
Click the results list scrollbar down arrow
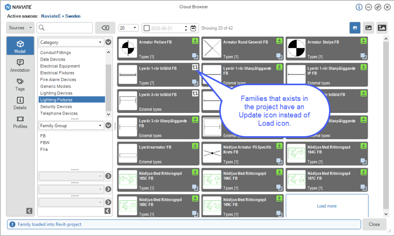pyautogui.click(x=386, y=214)
